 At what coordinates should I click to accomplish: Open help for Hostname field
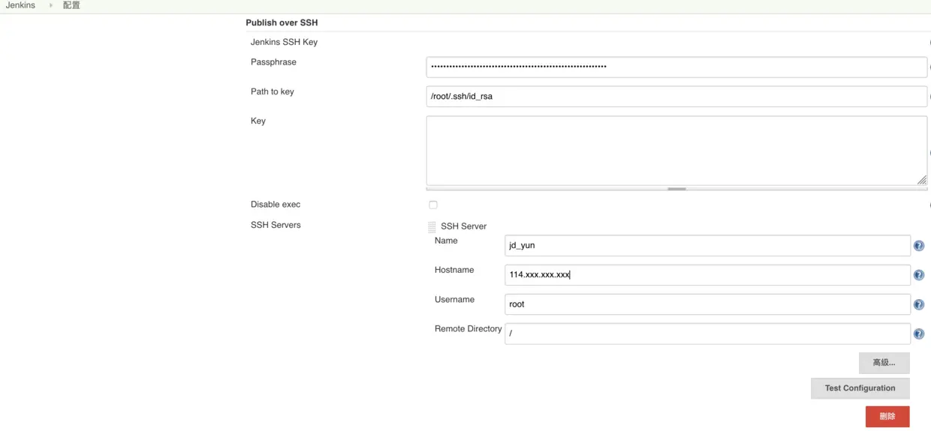coord(918,275)
